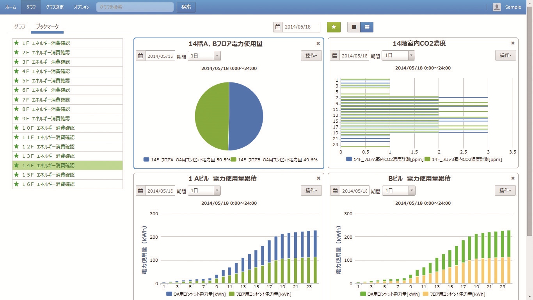Switch to four-panel grid layout view

click(x=367, y=27)
